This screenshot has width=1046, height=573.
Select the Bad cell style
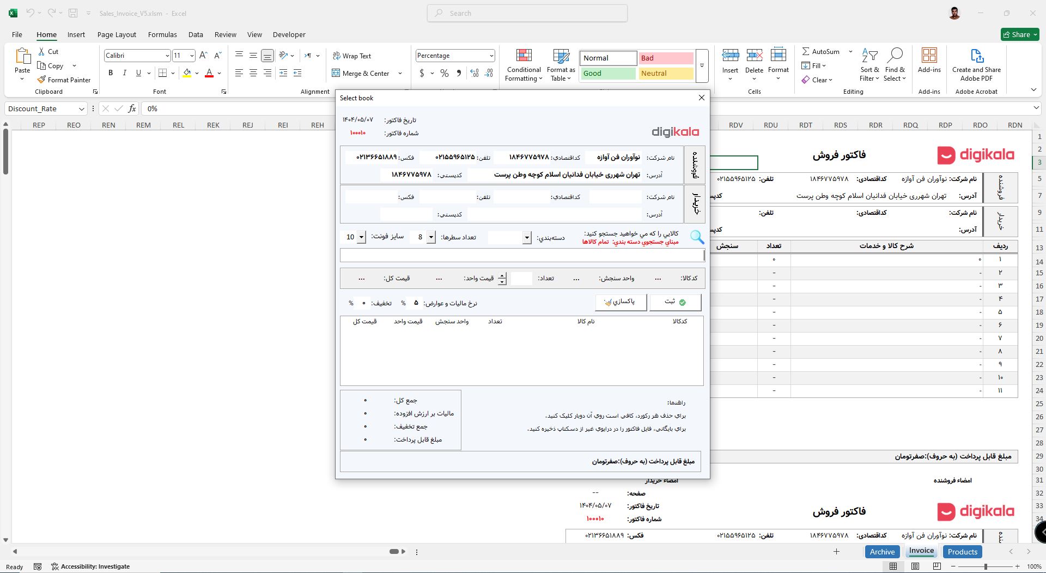[x=666, y=58]
